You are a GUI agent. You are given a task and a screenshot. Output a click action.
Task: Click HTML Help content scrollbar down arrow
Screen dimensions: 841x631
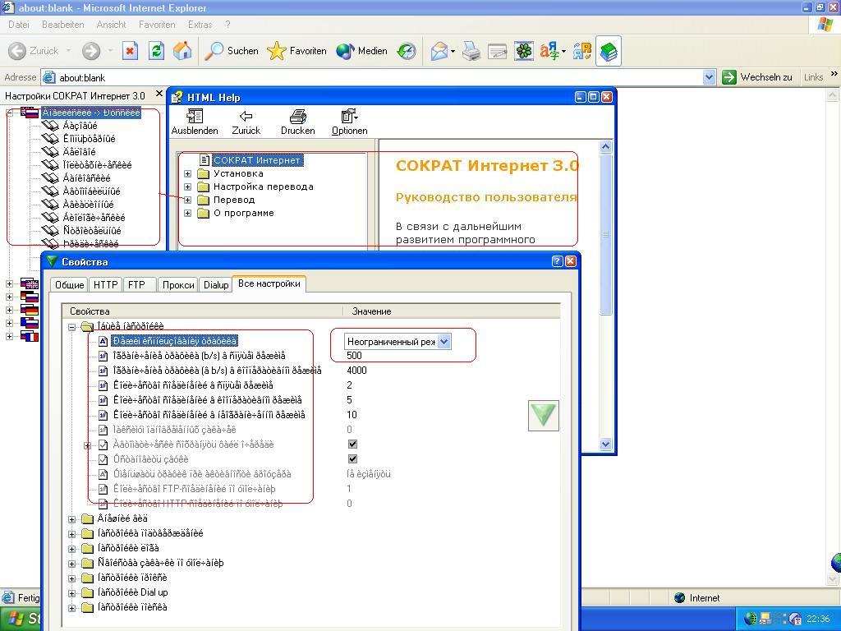[x=605, y=444]
